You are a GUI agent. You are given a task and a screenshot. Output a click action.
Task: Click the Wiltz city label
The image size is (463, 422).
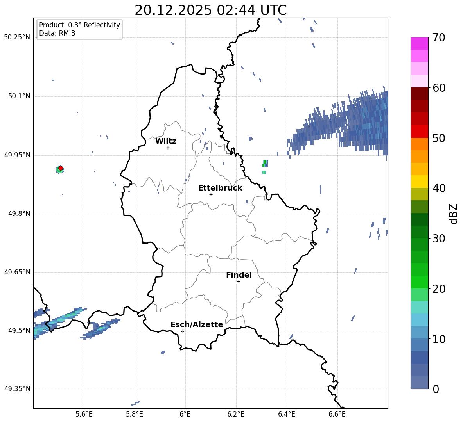pyautogui.click(x=166, y=141)
